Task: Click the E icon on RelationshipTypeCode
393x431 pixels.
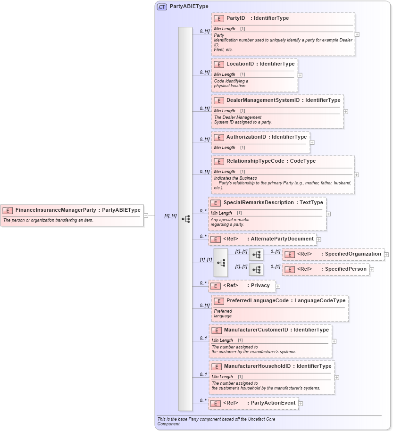Action: click(x=218, y=161)
